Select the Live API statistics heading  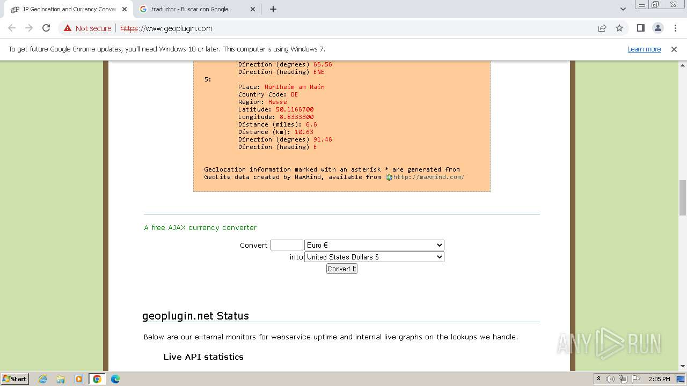203,357
